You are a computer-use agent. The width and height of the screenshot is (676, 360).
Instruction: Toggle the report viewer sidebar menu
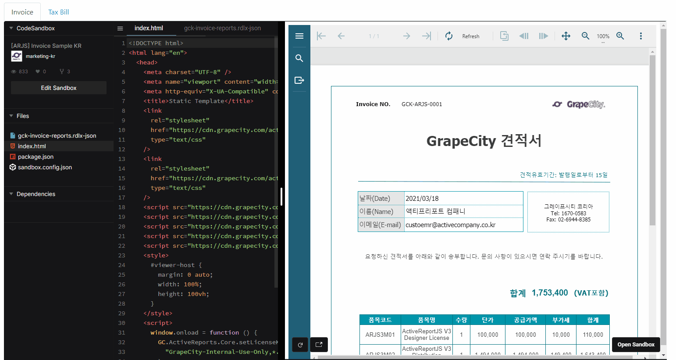[x=299, y=36]
